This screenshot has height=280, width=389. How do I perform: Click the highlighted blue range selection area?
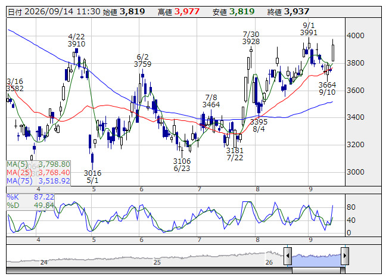tap(316, 259)
